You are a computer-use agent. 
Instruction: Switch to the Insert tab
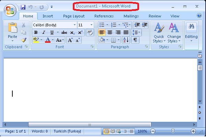(48, 16)
